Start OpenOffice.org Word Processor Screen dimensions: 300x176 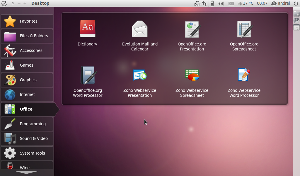pyautogui.click(x=88, y=82)
